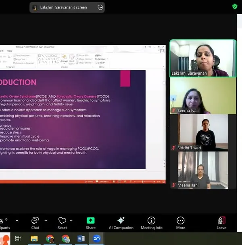Open File Explorer from the taskbar

click(x=34, y=239)
